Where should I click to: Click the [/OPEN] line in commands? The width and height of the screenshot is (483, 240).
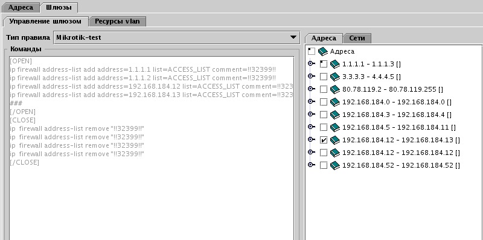[22, 112]
